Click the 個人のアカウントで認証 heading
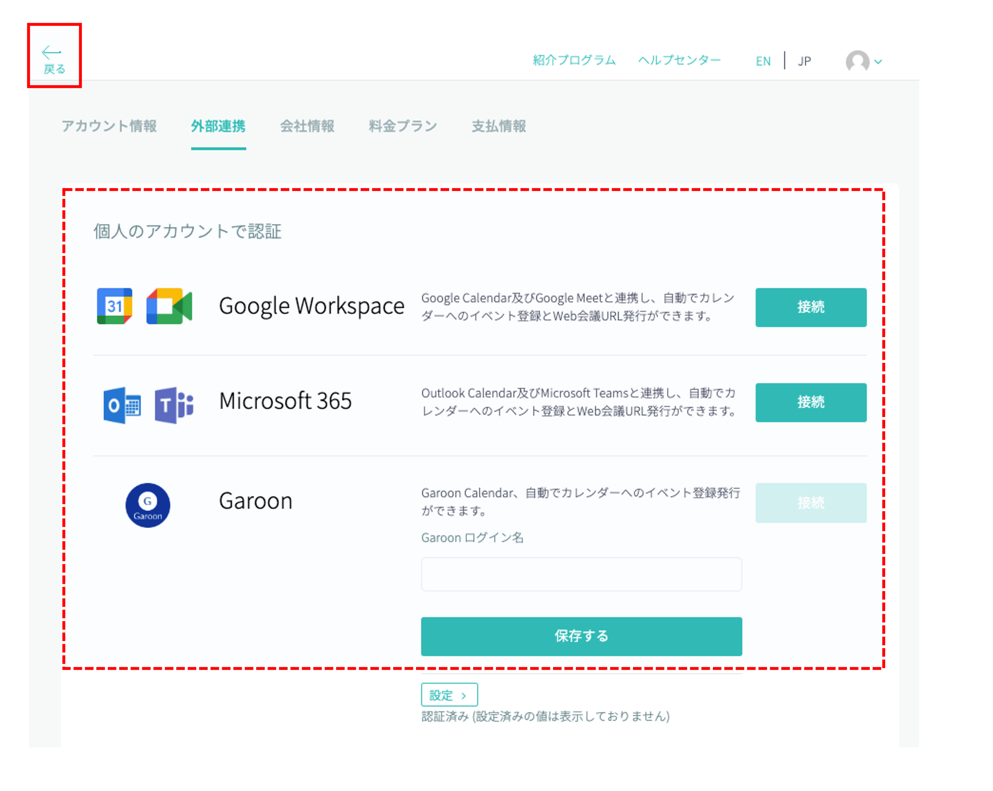The image size is (993, 791). coord(188,231)
